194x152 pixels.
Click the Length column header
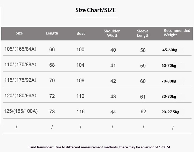[x=52, y=33]
